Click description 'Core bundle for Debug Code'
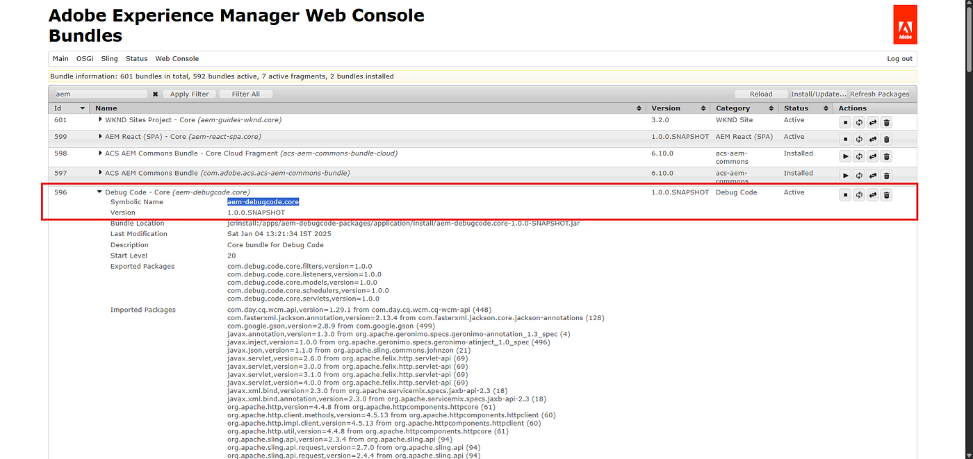The image size is (973, 459). (275, 245)
